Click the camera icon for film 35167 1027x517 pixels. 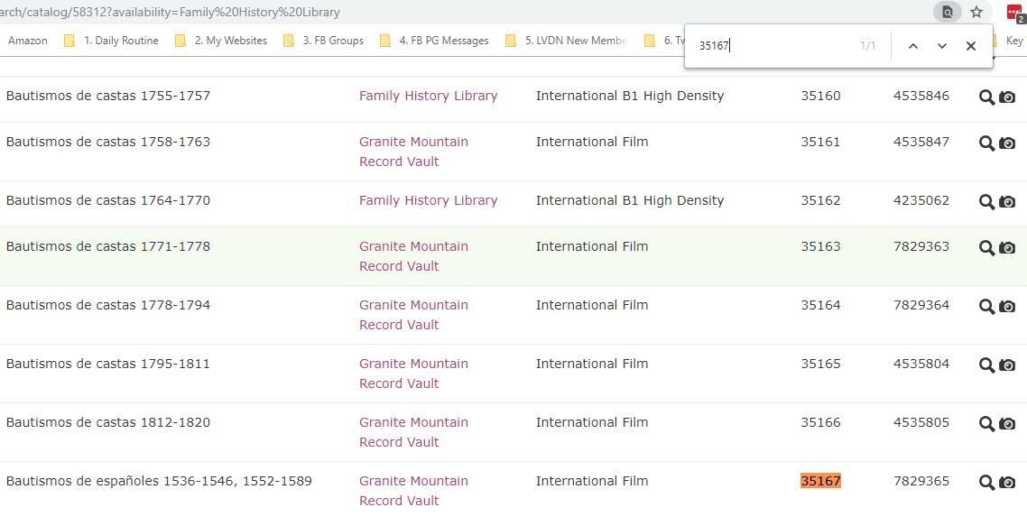click(x=1007, y=483)
